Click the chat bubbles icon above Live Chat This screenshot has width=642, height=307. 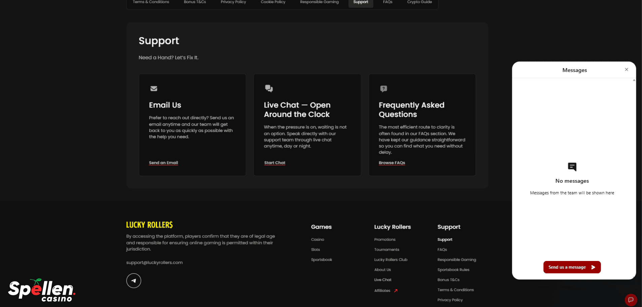[269, 88]
